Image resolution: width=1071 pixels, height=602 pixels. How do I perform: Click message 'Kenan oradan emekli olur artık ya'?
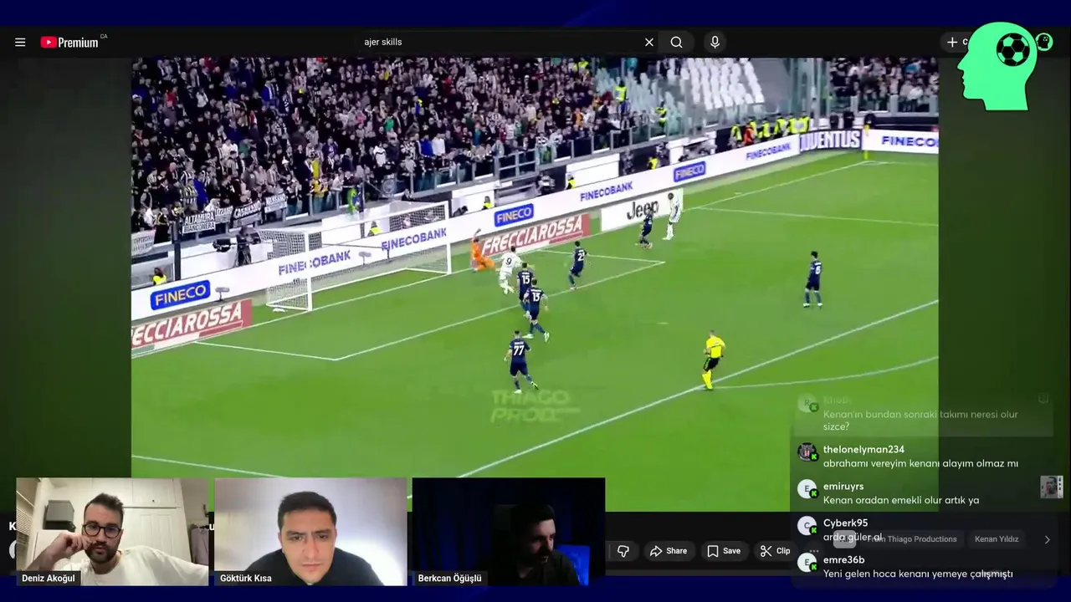(x=901, y=501)
